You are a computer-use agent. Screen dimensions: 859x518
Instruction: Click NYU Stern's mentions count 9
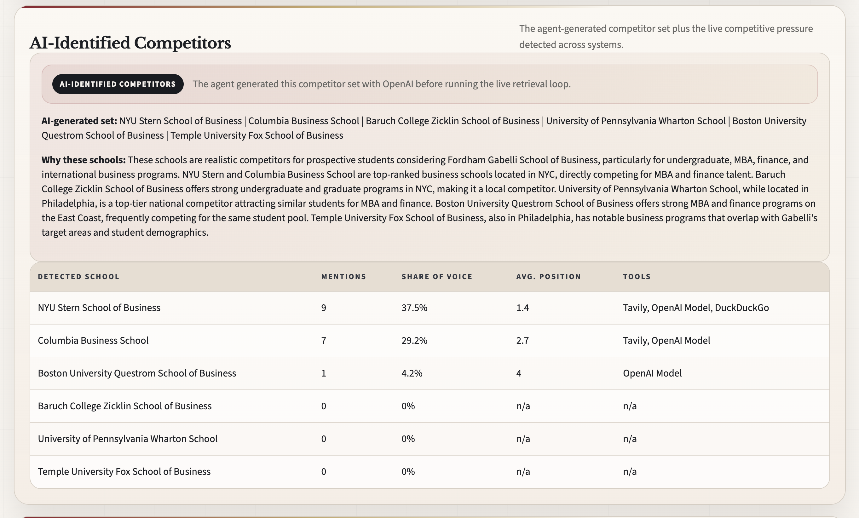click(x=324, y=308)
